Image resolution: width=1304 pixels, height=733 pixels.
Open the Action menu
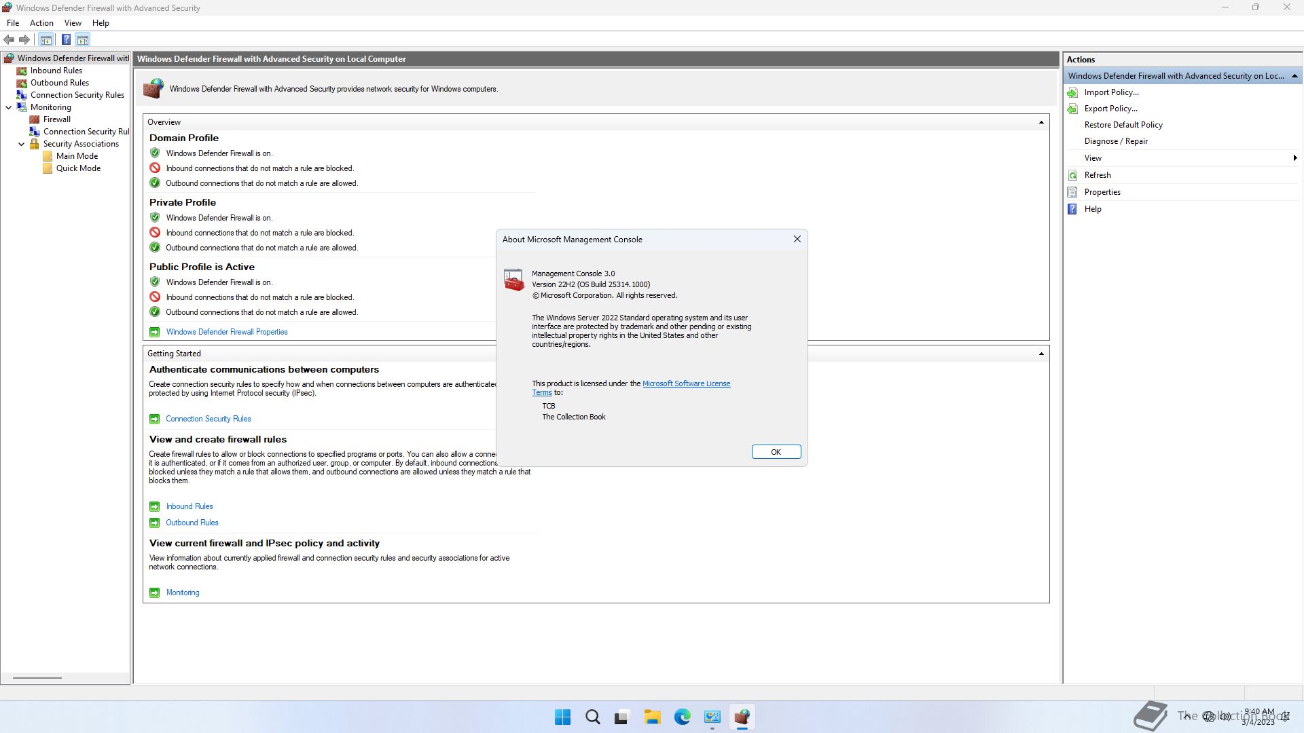[x=41, y=23]
